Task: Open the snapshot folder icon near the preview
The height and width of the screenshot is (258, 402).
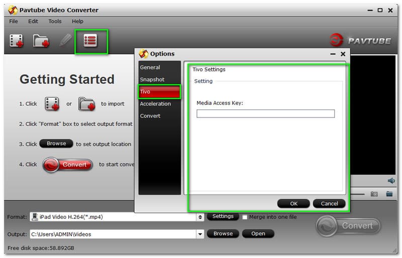Action: (389, 194)
